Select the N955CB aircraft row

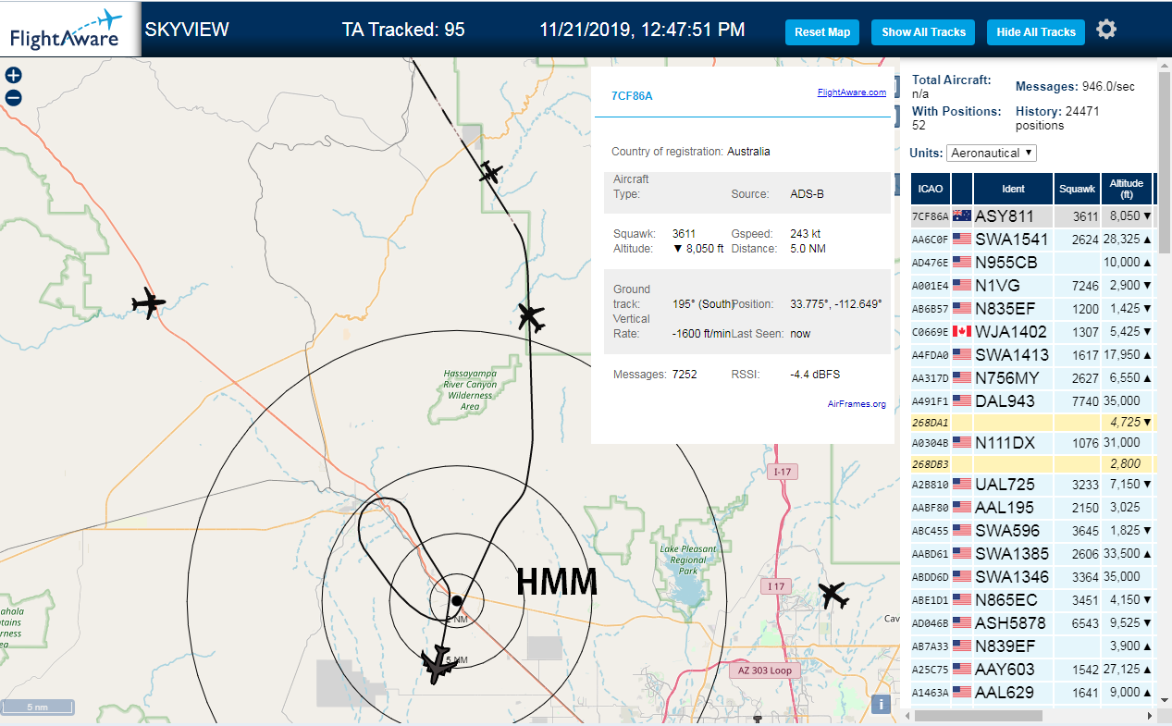[1032, 263]
